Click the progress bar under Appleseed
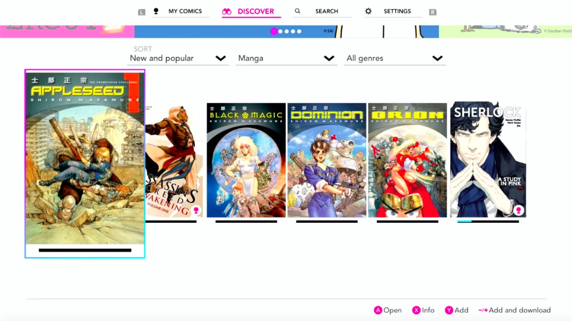Image resolution: width=572 pixels, height=321 pixels. [x=85, y=250]
